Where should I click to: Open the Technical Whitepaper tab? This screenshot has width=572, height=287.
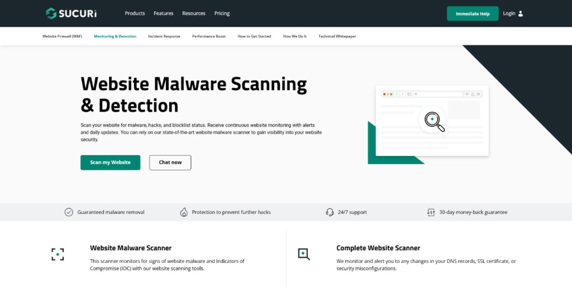pyautogui.click(x=337, y=36)
